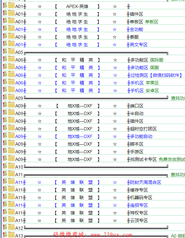185x238 pixels.
Task: Open the DXF 手游区 forum link
Action: pyautogui.click(x=79, y=152)
